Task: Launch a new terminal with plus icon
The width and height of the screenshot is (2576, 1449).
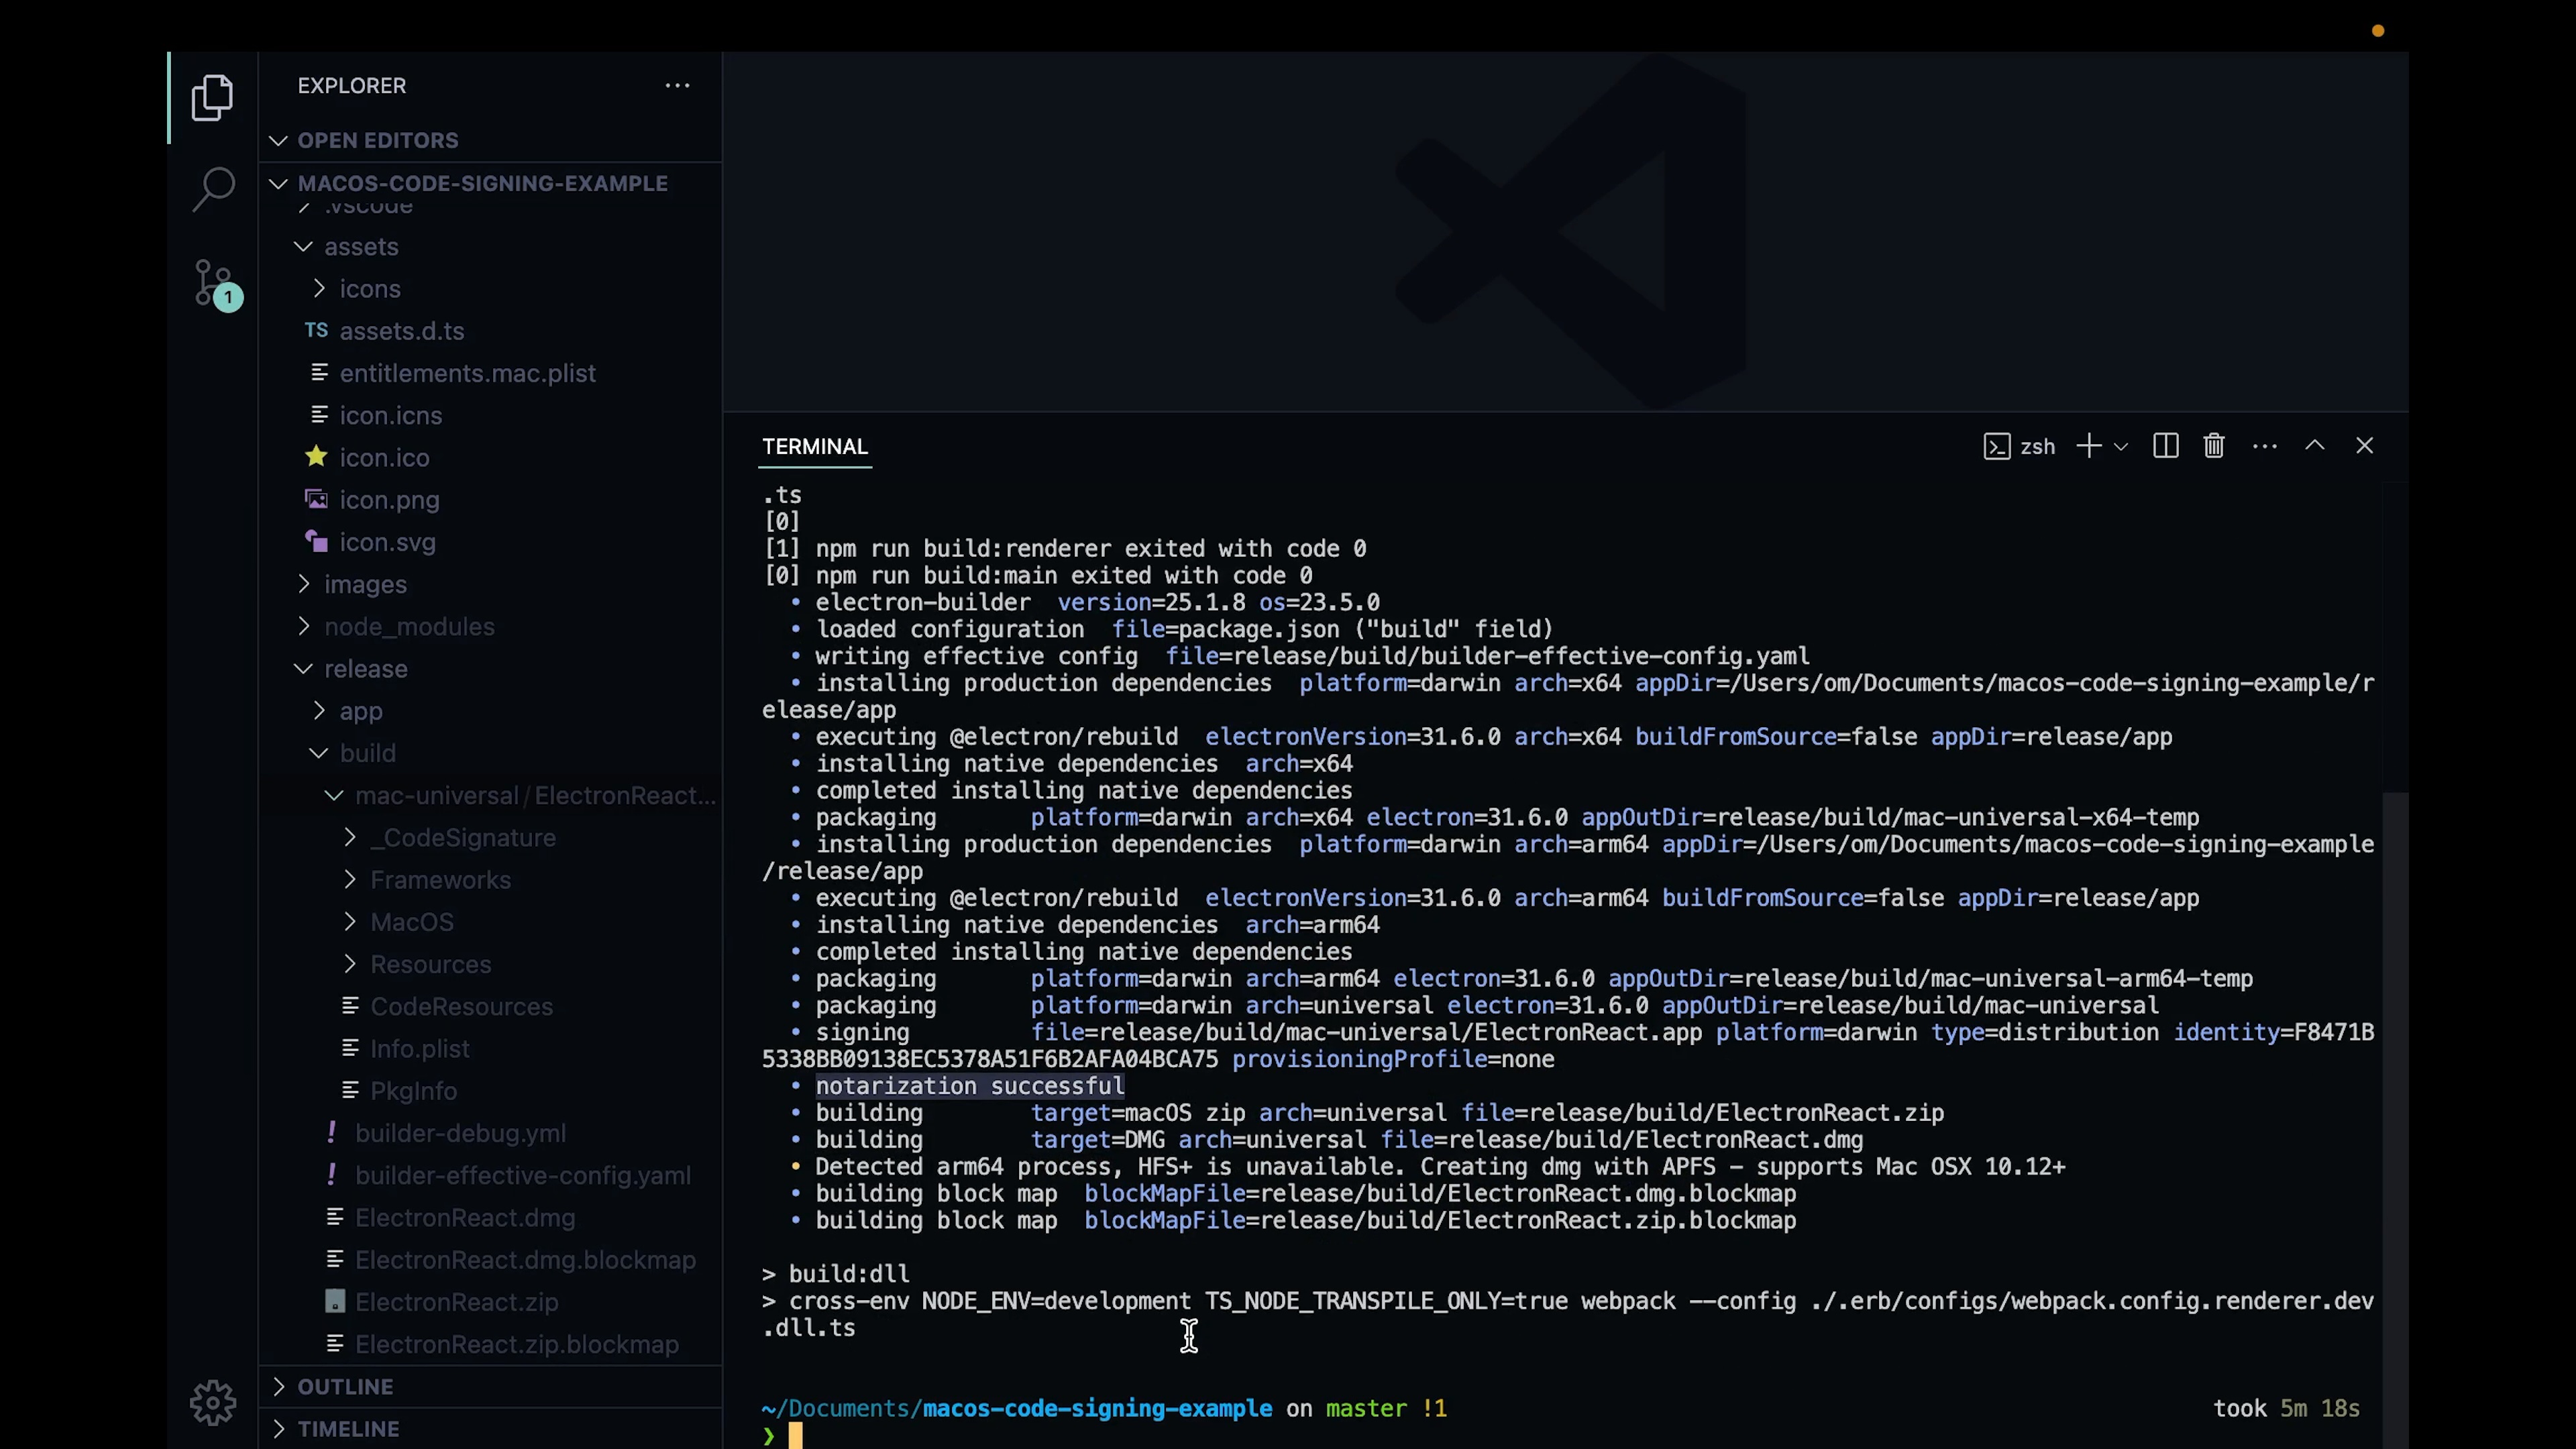Action: coord(2088,446)
